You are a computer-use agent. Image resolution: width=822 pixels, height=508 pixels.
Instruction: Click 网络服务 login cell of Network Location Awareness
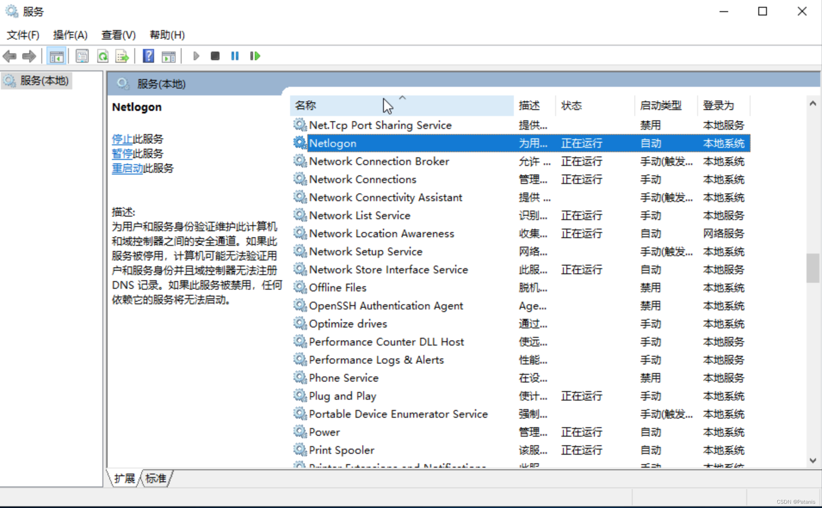[x=723, y=233]
